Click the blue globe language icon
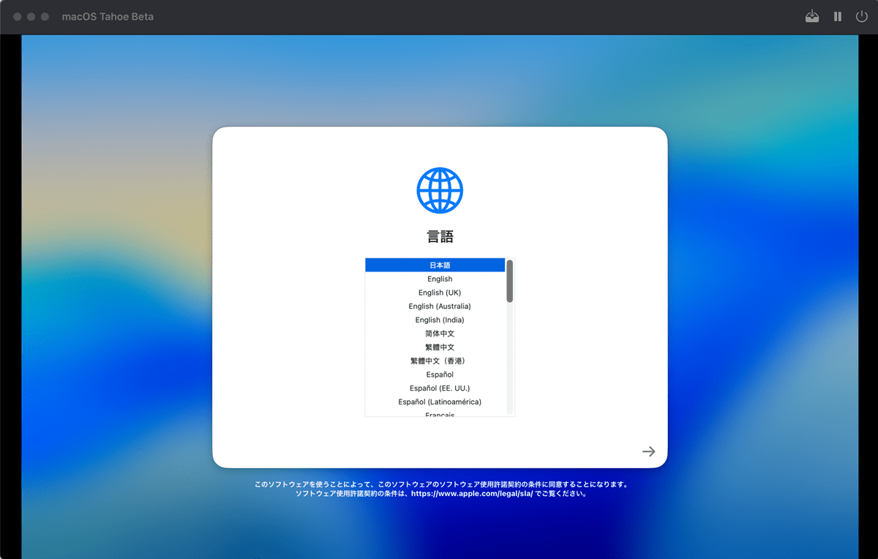878x559 pixels. 440,190
